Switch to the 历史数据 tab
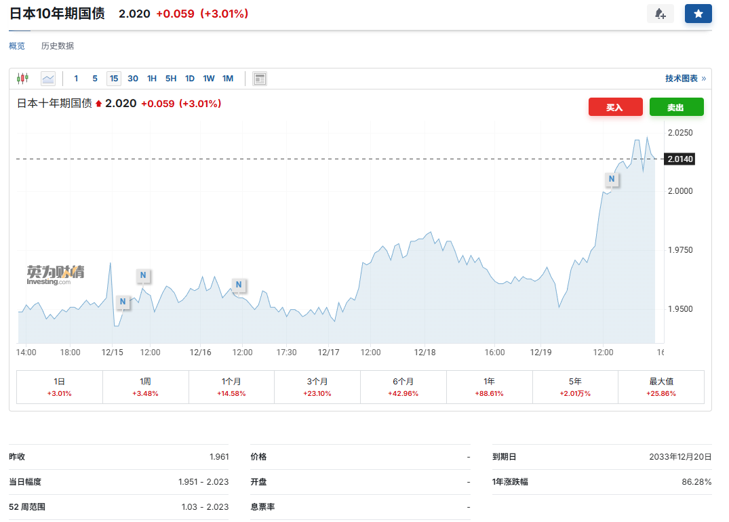This screenshot has height=522, width=729. pos(58,46)
